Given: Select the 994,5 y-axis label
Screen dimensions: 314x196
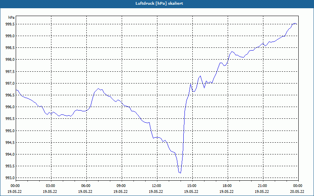Looking at the screenshot, I should [10, 143].
